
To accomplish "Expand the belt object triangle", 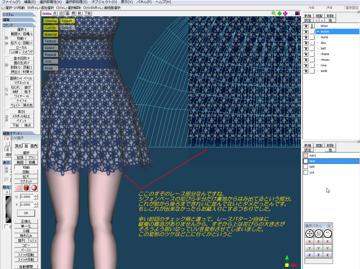I will (318, 48).
